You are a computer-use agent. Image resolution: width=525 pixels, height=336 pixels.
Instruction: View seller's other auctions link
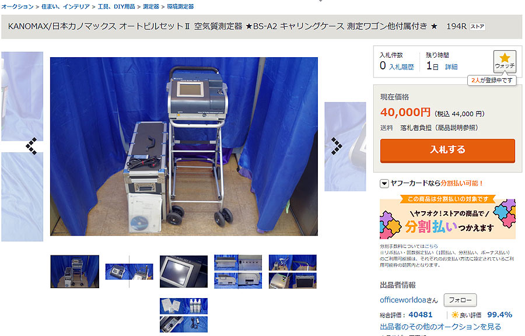pos(440,327)
